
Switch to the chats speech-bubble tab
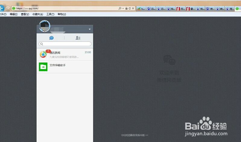51,38
